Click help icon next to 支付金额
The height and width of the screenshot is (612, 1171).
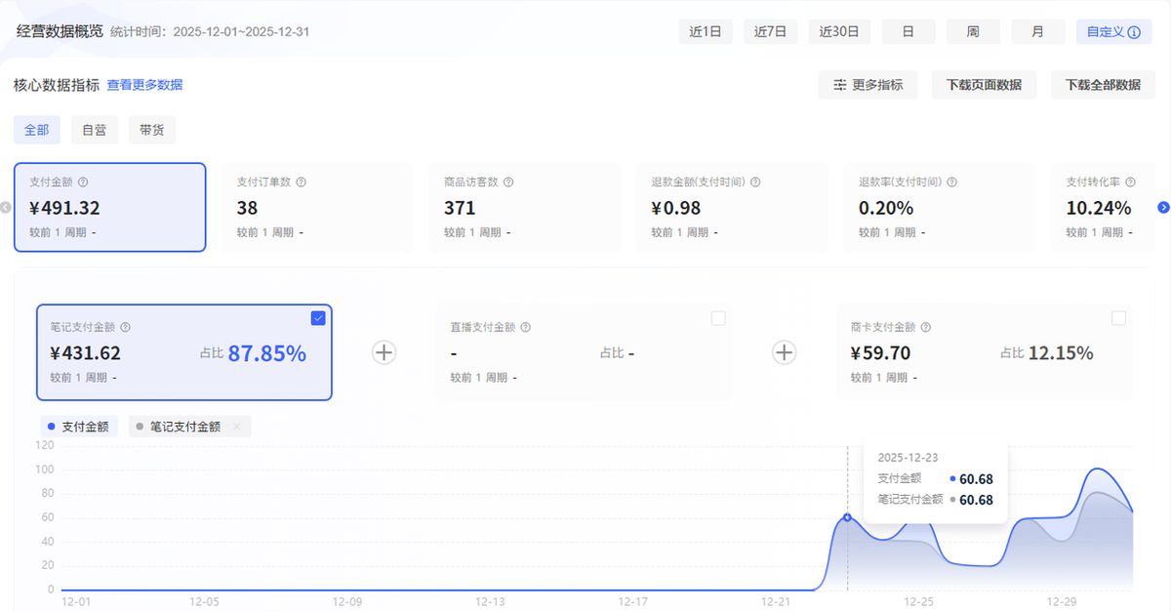coord(83,183)
